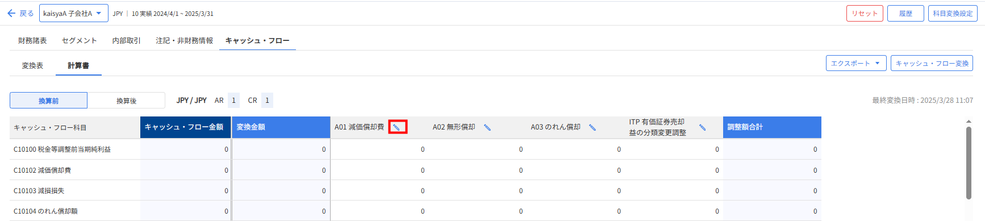Switch to the 注記・非財務情報 tab
Screen dimensions: 985x221
pyautogui.click(x=185, y=40)
